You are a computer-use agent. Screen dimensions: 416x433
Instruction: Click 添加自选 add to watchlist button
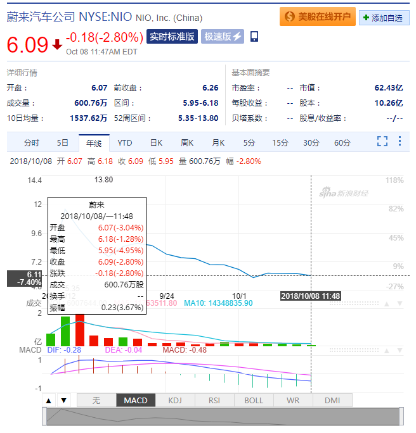click(384, 18)
